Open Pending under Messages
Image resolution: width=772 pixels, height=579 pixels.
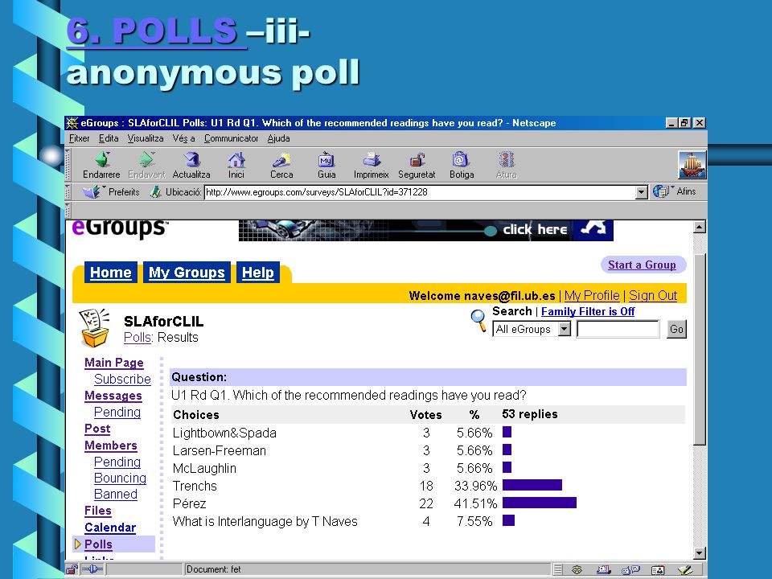tap(117, 412)
